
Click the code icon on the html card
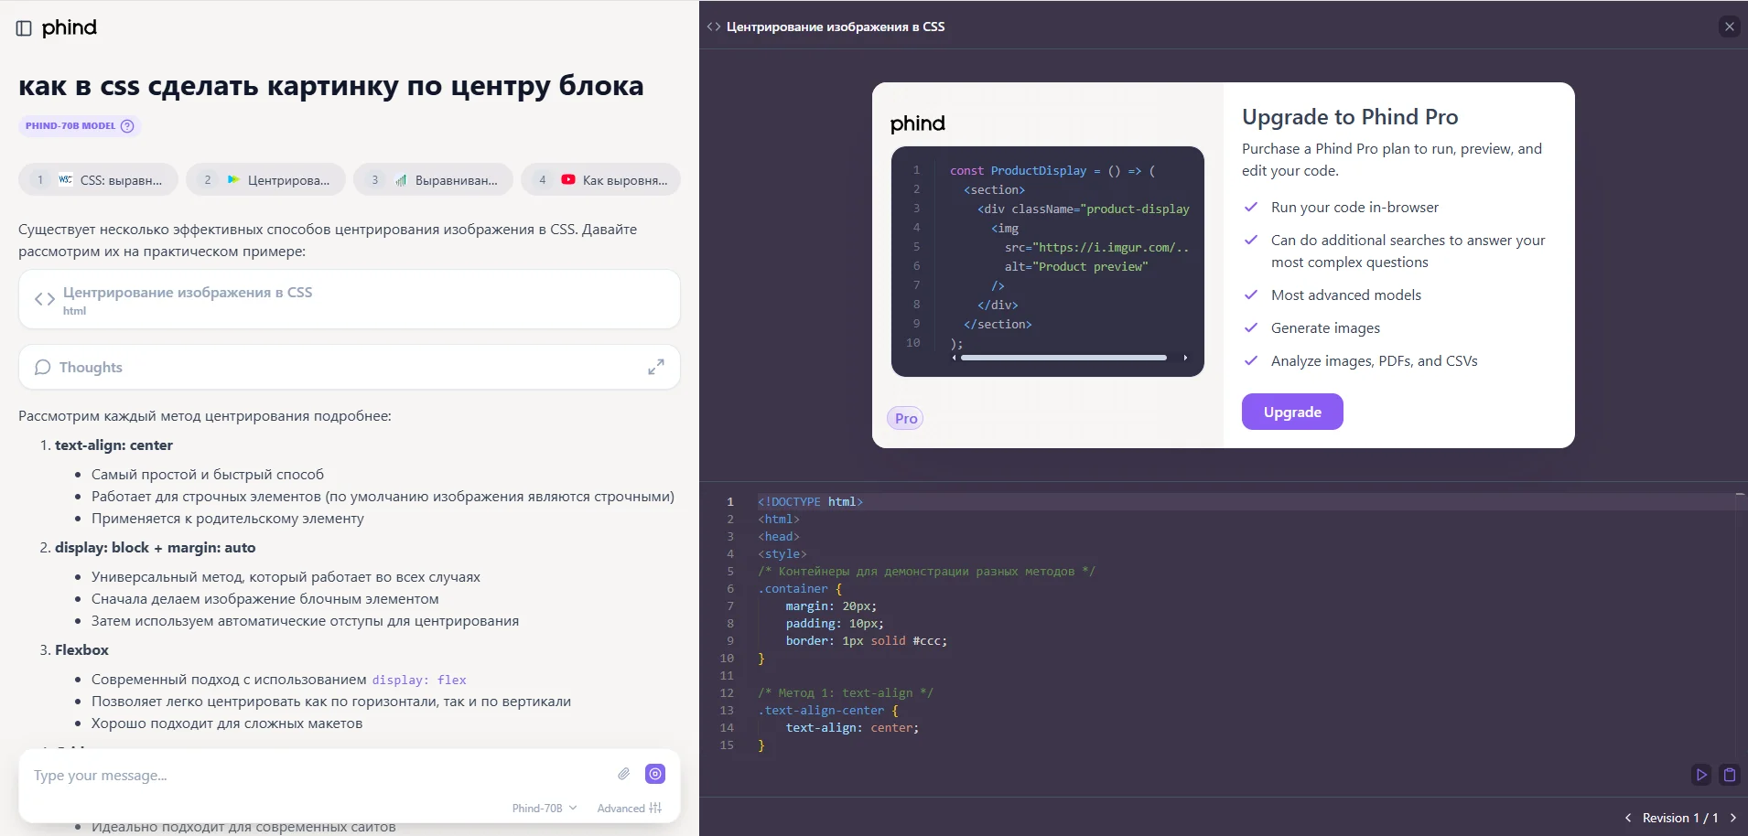(x=45, y=299)
